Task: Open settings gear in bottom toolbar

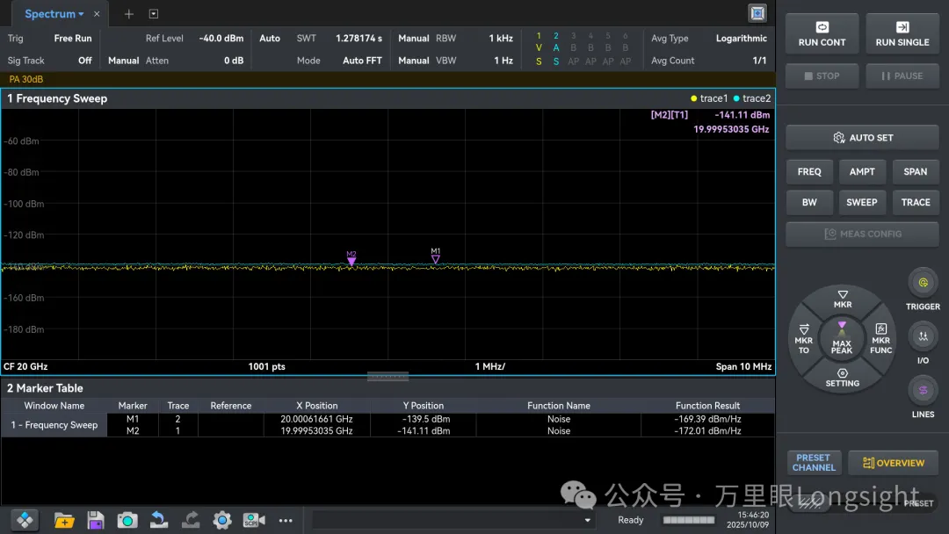Action: point(222,520)
